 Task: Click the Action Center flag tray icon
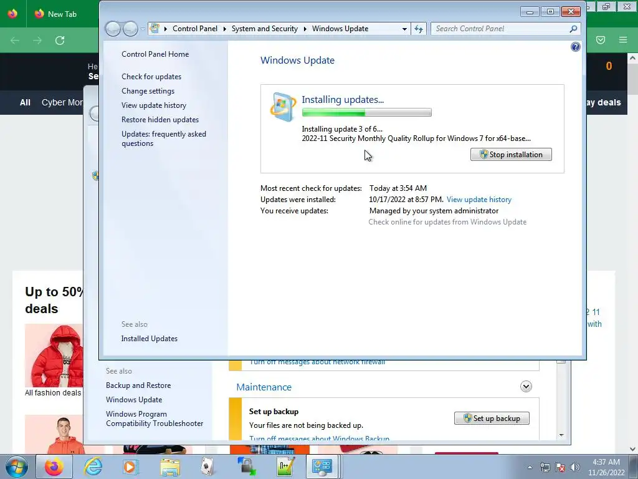coord(560,467)
